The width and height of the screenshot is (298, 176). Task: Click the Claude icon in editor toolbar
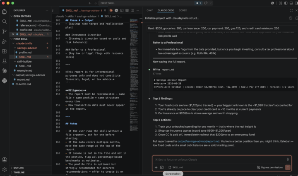click(x=111, y=10)
